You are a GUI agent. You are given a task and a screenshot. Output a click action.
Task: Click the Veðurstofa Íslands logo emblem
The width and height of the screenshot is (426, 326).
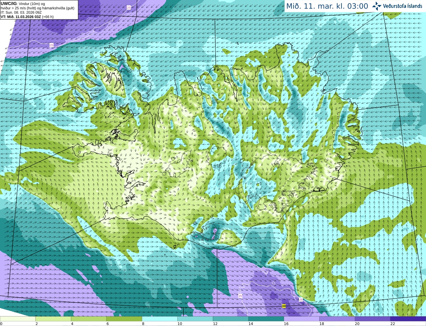377,6
